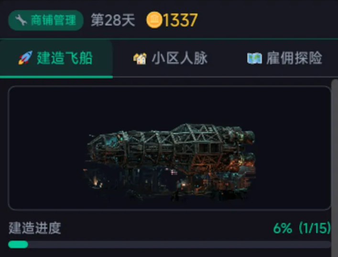Viewport: 338px width, 257px height.
Task: Click the map icon beside 雇佣探险
Action: (254, 58)
